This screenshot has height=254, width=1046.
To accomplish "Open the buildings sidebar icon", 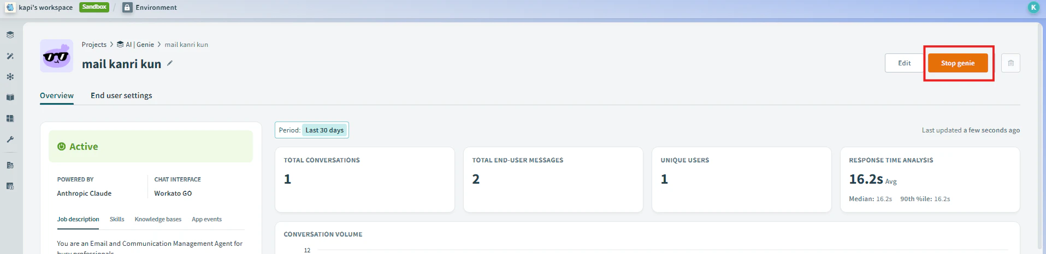I will coord(10,165).
